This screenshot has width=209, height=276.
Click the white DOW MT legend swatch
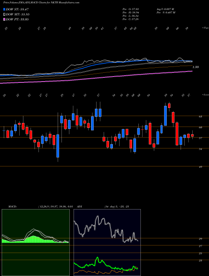click(x=4, y=14)
